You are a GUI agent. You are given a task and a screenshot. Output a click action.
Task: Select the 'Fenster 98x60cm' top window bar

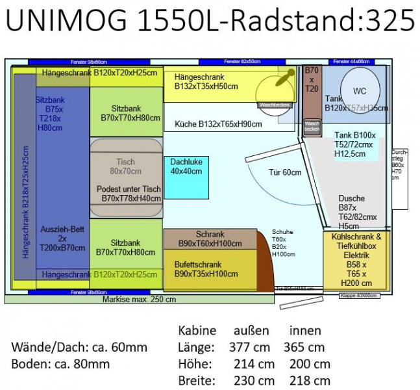tap(89, 62)
